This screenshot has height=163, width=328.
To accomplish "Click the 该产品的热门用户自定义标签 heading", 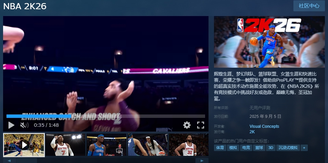I will [241, 141].
